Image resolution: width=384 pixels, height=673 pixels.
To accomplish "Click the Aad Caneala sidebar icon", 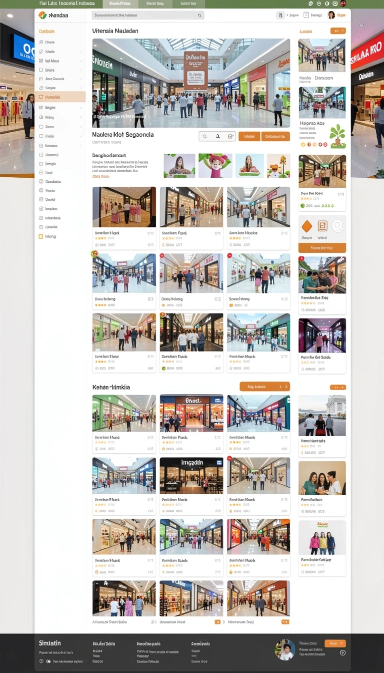I will (x=41, y=79).
